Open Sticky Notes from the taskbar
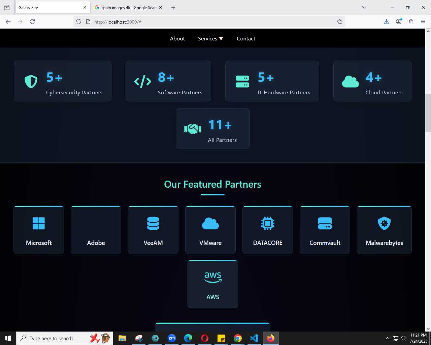The width and height of the screenshot is (431, 345). pyautogui.click(x=221, y=338)
